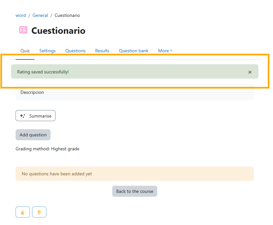Viewport: 273px width, 225px height.
Task: Click Back to the course button
Action: pos(135,191)
